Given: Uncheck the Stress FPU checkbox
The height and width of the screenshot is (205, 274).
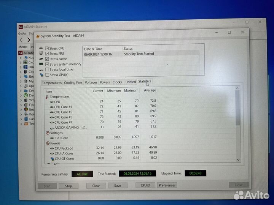Looking at the screenshot, I should pos(47,54).
